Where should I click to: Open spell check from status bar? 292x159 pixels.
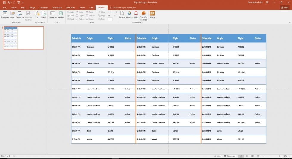(x=14, y=156)
